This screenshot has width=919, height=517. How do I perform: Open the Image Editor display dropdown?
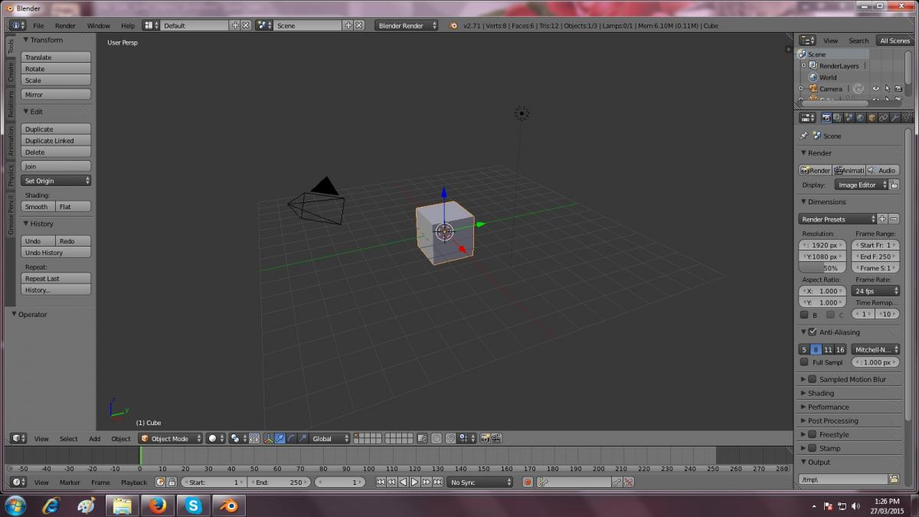pyautogui.click(x=862, y=185)
